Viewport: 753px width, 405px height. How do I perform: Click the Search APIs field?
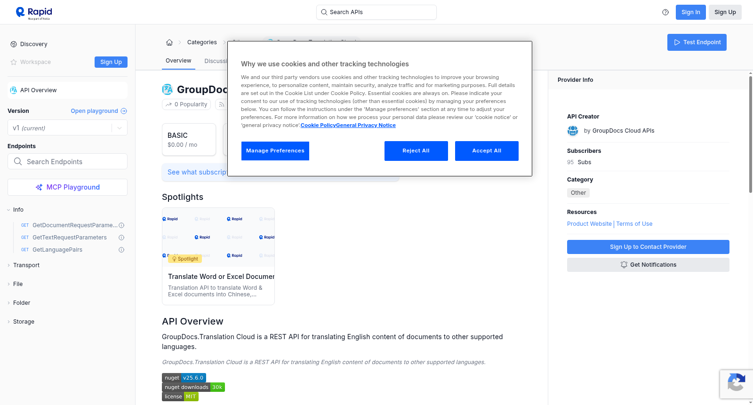(x=376, y=12)
